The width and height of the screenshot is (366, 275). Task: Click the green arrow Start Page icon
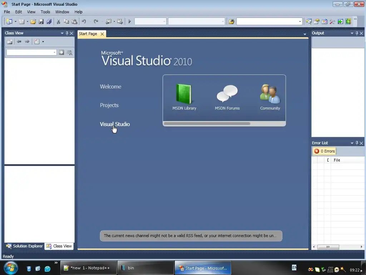point(340,21)
